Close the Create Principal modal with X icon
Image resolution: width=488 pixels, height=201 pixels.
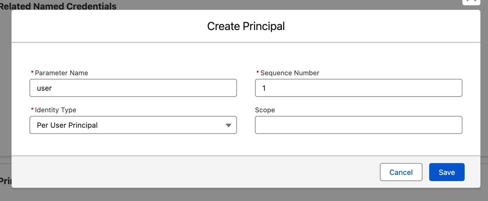pyautogui.click(x=471, y=2)
